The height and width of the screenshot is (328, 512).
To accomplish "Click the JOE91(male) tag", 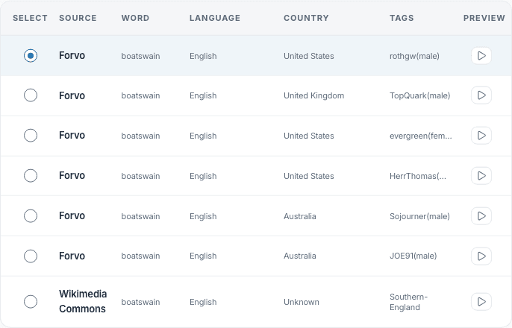I will pyautogui.click(x=413, y=256).
